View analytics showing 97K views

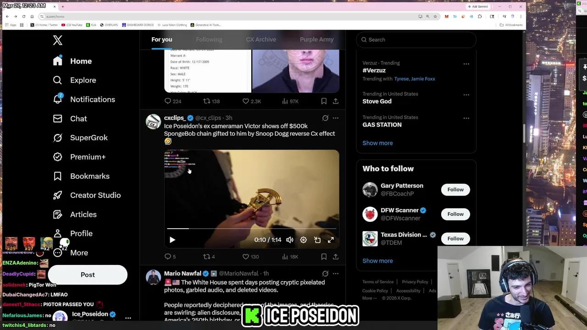pyautogui.click(x=290, y=101)
